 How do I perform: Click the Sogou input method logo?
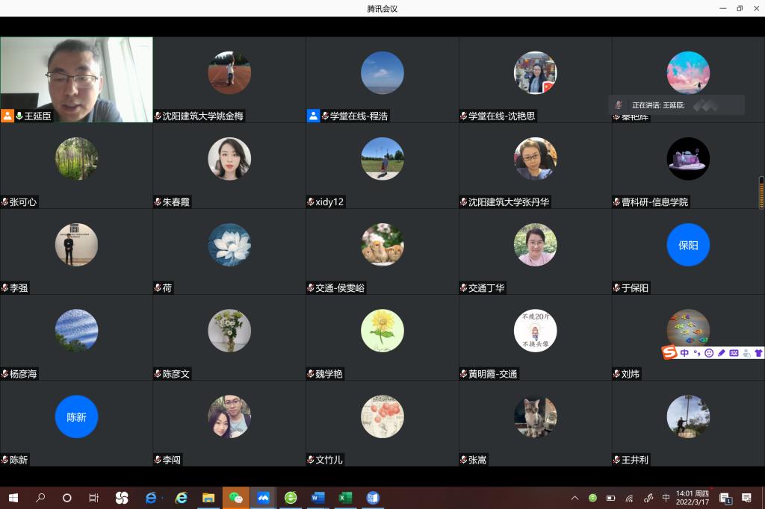pyautogui.click(x=670, y=352)
